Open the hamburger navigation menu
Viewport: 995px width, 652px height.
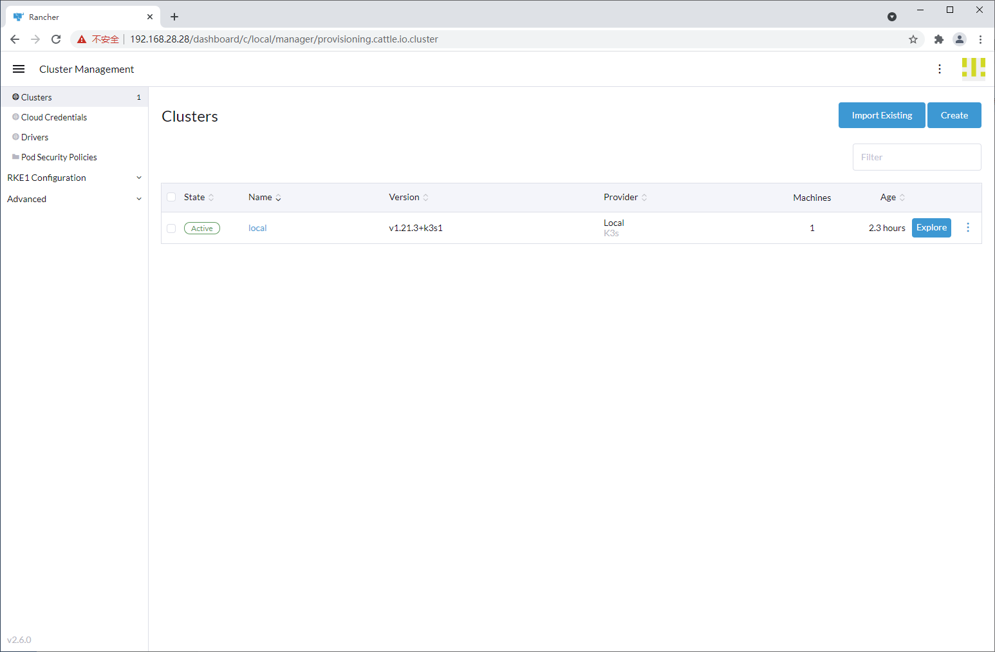pyautogui.click(x=19, y=69)
